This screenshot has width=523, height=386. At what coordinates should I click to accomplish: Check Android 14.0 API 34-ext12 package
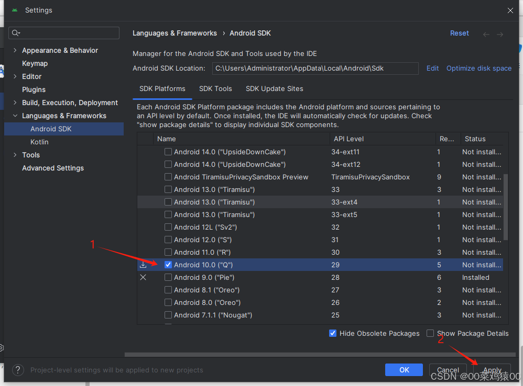click(168, 164)
